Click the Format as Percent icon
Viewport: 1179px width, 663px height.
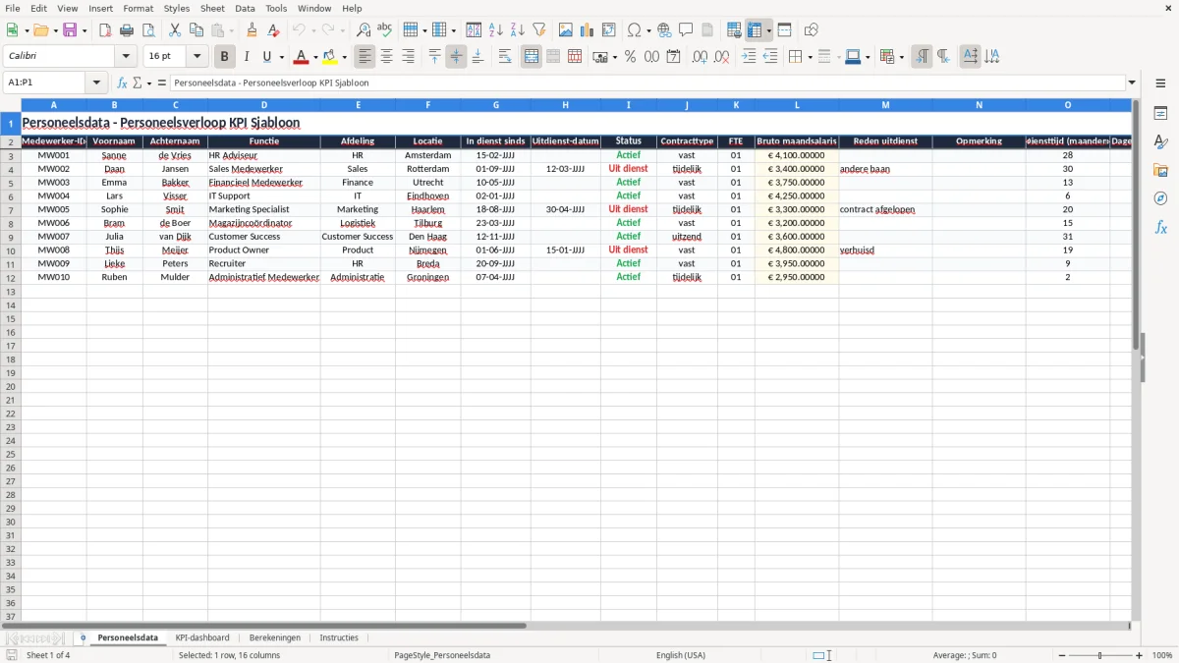[x=630, y=57]
